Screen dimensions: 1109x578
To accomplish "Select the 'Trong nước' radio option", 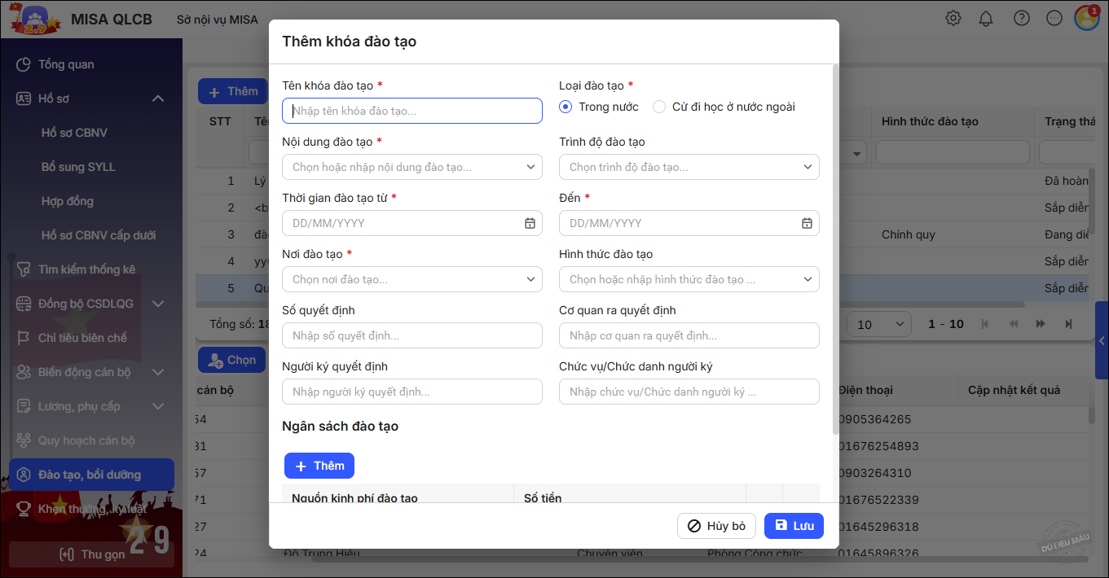I will click(566, 107).
